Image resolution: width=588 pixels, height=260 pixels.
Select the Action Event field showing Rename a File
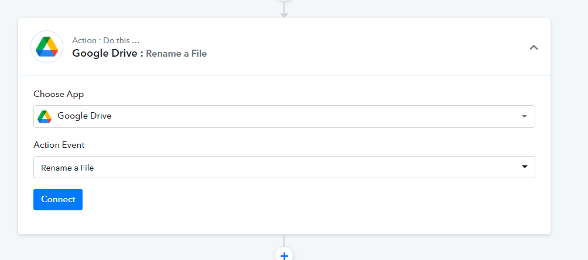pyautogui.click(x=284, y=167)
